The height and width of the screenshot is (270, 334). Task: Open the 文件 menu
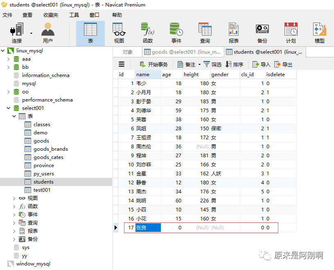click(x=7, y=15)
